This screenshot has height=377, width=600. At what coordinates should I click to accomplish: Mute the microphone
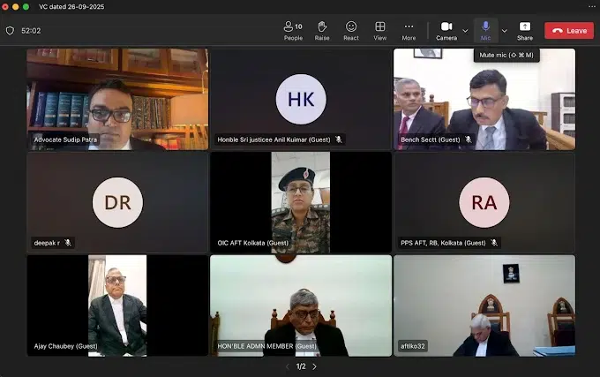tap(485, 30)
